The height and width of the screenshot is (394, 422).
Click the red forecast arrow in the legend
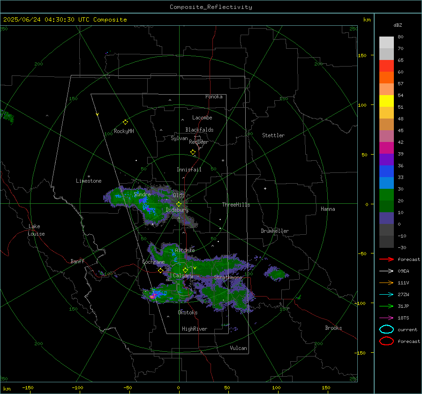coord(386,259)
